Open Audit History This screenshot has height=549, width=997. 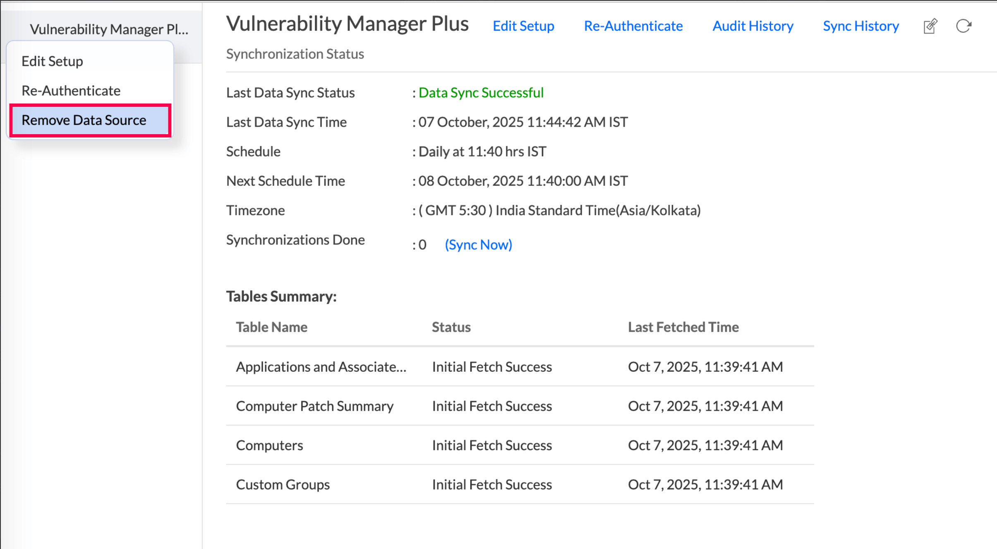click(x=753, y=26)
